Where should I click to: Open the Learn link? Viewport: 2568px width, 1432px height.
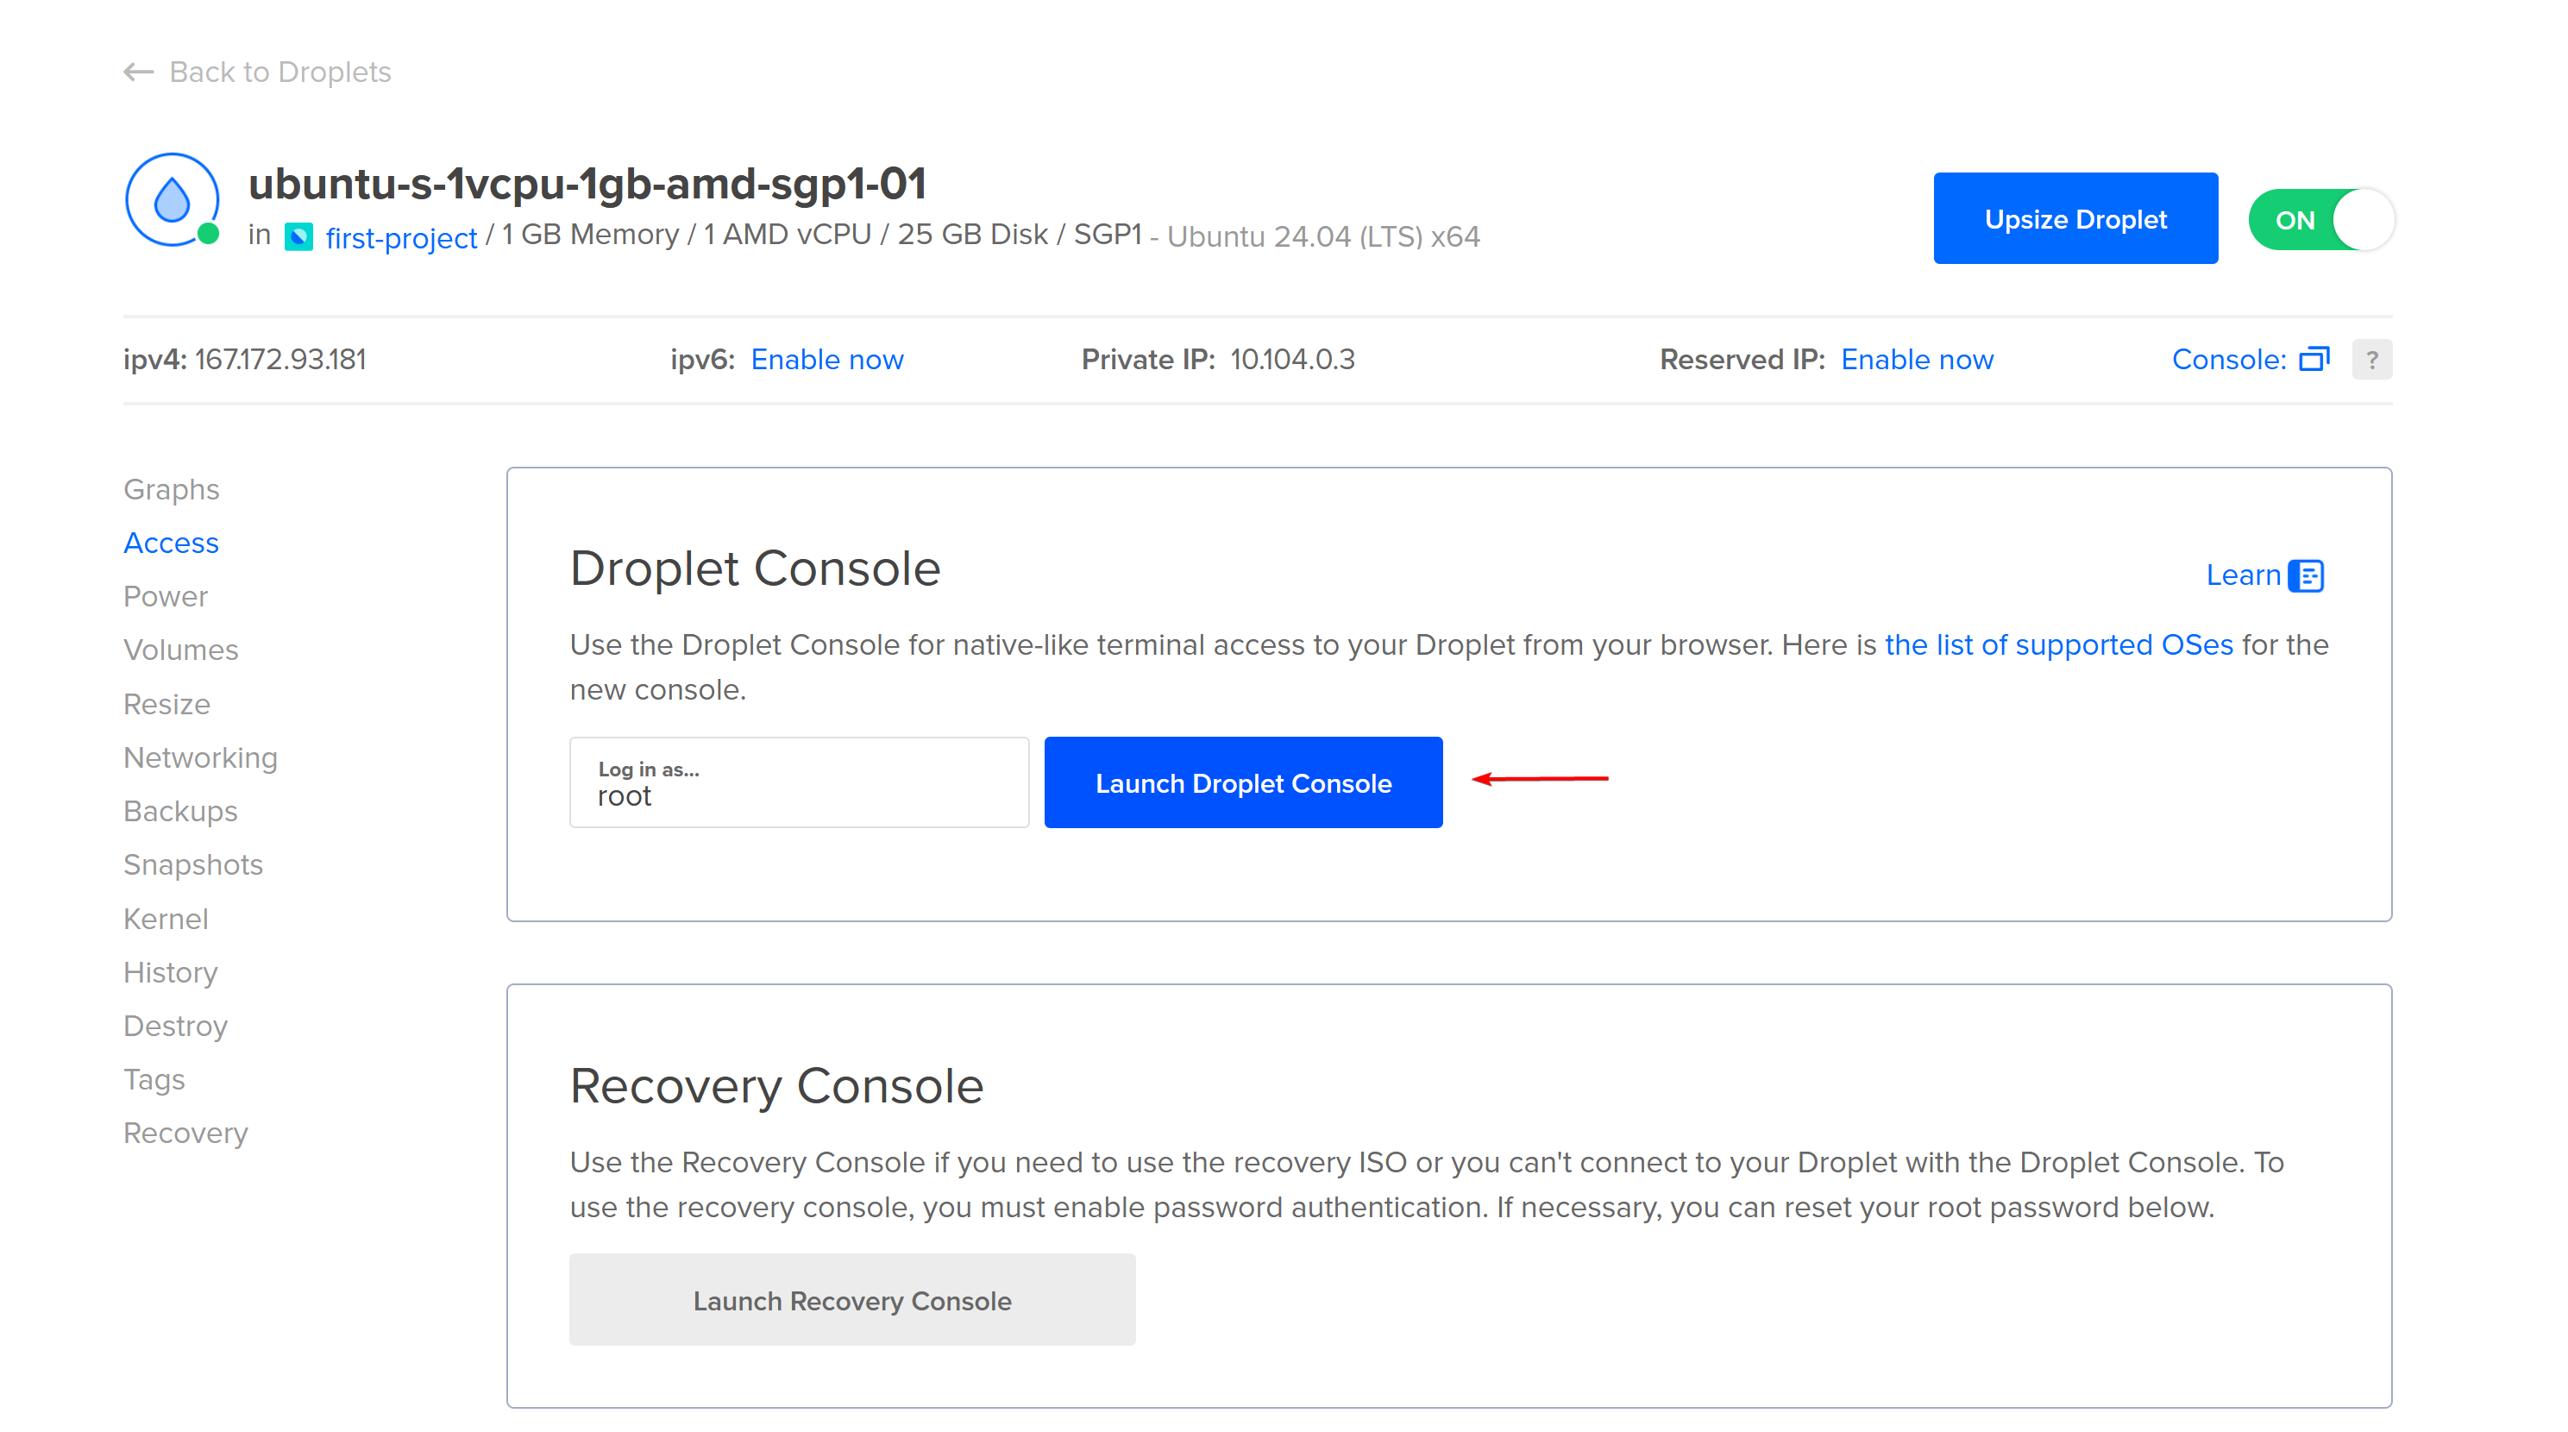[x=2243, y=575]
